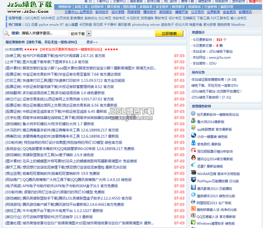Click the 网络学院 article link
Image resolution: width=263 pixels, height=228 pixels.
[134, 12]
